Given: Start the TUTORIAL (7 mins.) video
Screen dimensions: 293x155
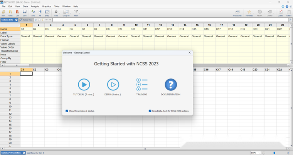Looking at the screenshot, I should (x=84, y=85).
